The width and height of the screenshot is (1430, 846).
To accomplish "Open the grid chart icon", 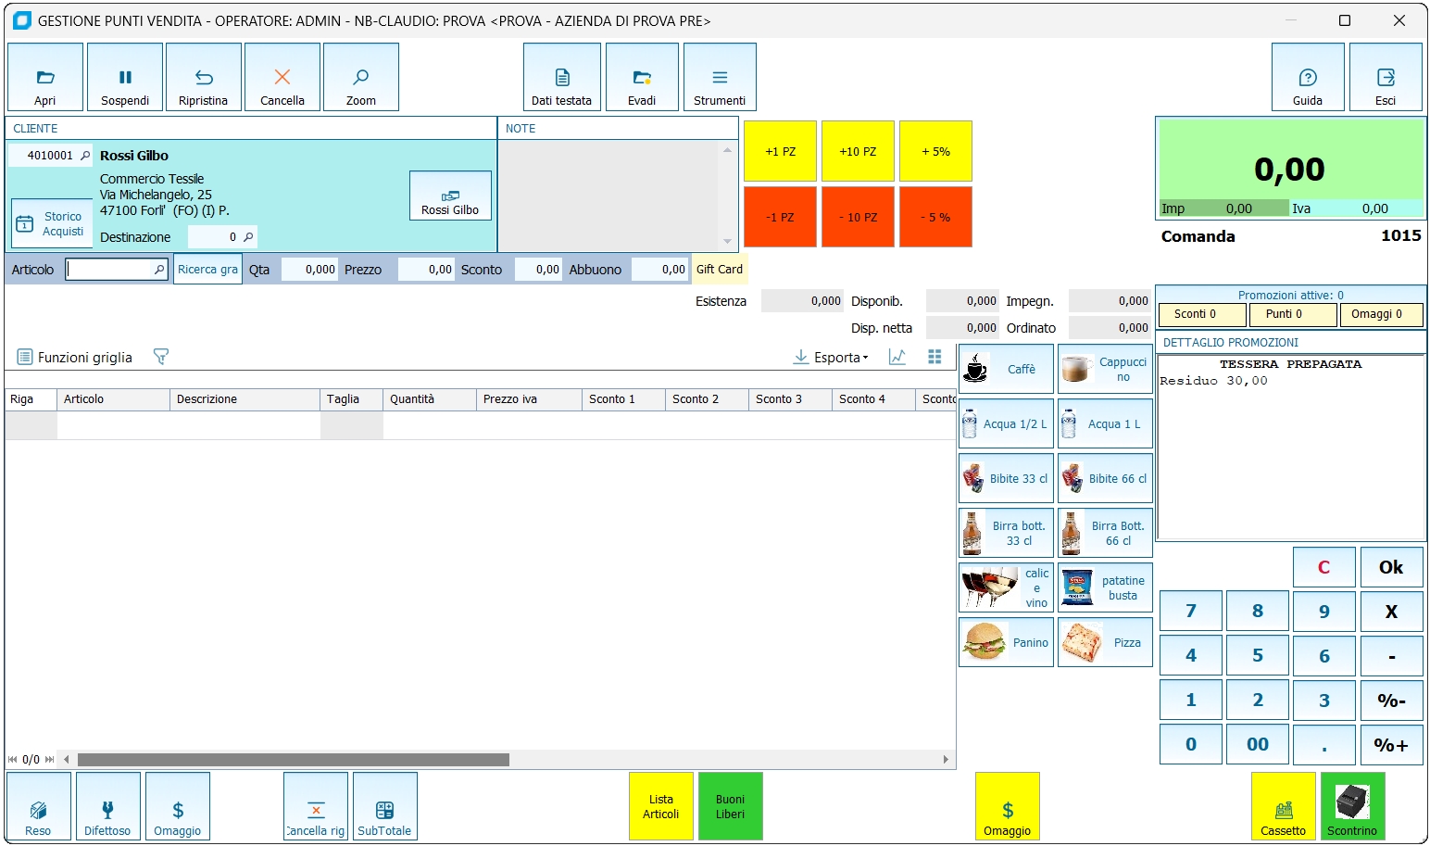I will coord(897,357).
